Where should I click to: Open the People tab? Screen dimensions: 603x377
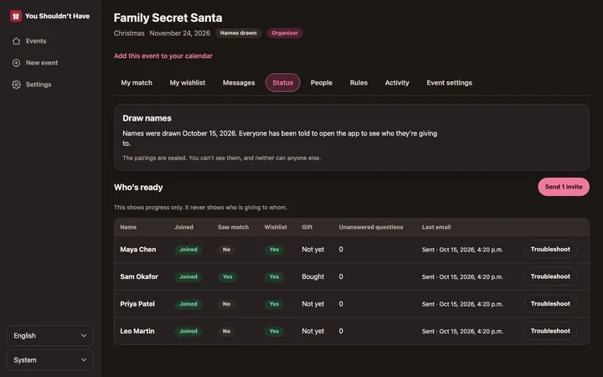coord(322,83)
